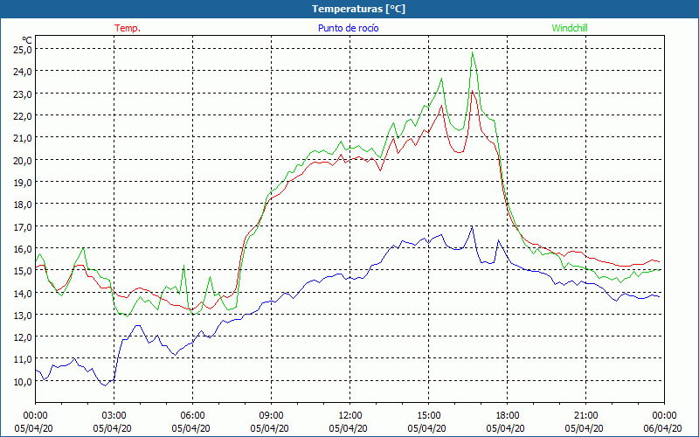Click the 15:00 time axis label
Screen dimensions: 699x437
428,416
